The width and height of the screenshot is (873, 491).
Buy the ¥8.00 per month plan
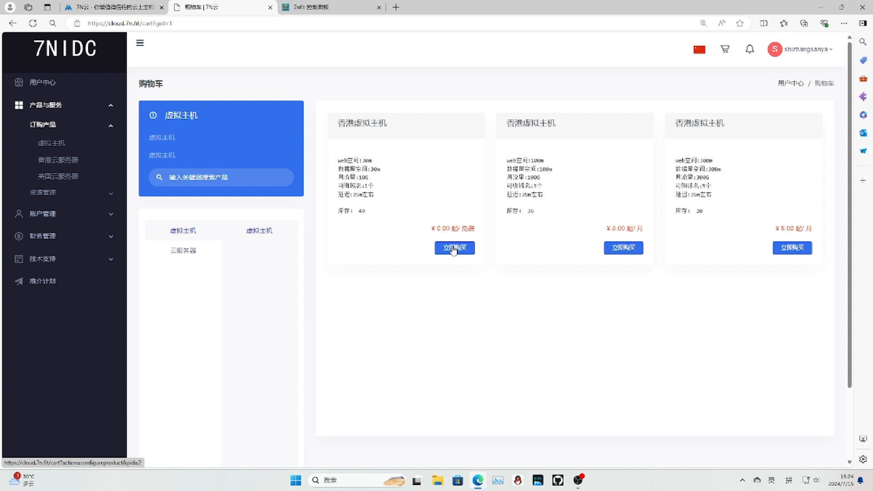792,248
